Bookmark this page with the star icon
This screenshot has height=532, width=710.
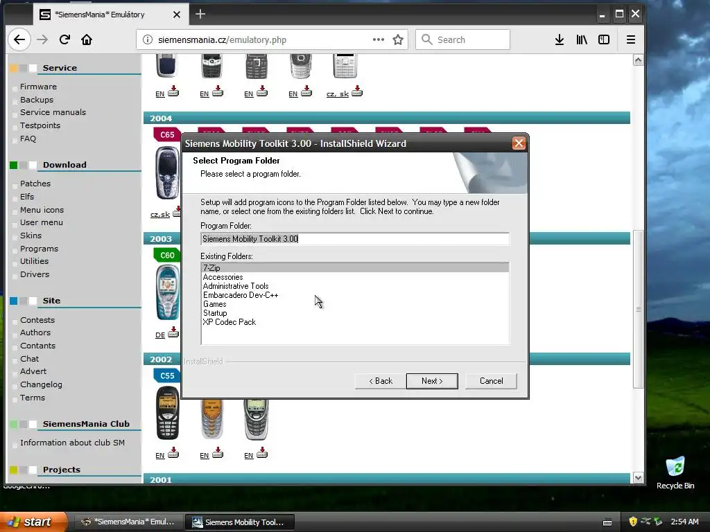coord(398,39)
